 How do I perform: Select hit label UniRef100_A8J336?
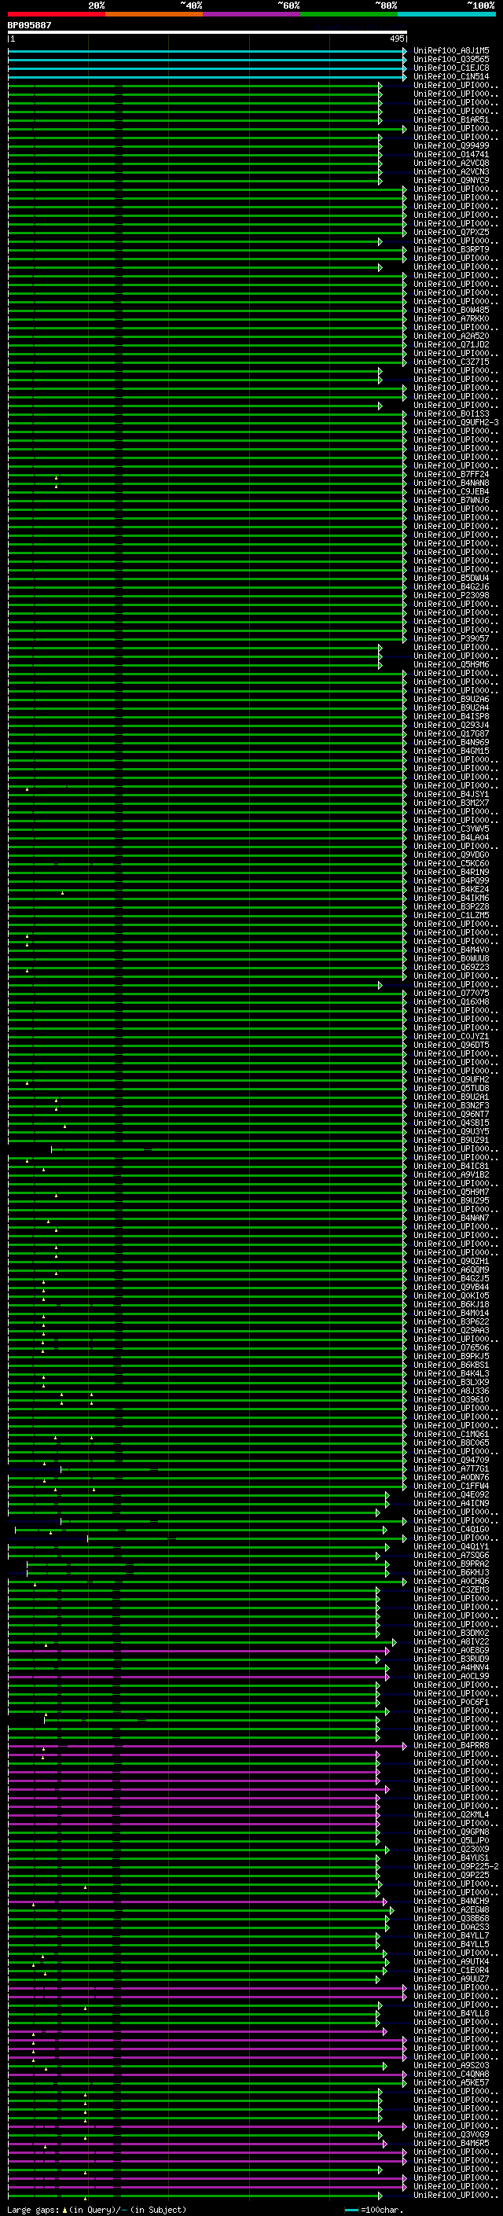451,1390
